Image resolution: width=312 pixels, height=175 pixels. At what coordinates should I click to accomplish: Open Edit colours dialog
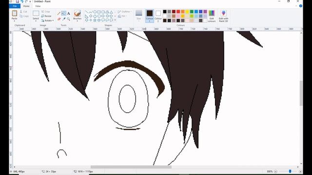[x=212, y=16]
